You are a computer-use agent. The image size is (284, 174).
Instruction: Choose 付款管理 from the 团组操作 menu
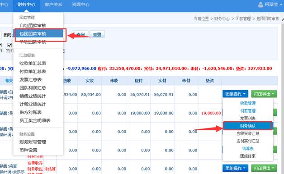(x=248, y=111)
